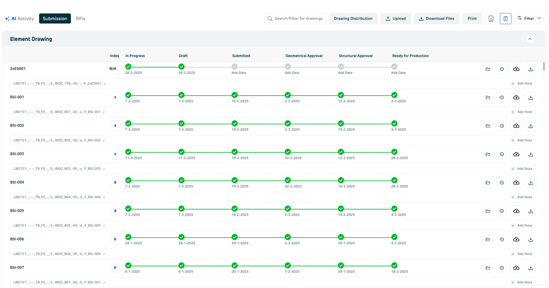View revision history for 2xES001
Image resolution: width=549 pixels, height=288 pixels.
pyautogui.click(x=501, y=69)
